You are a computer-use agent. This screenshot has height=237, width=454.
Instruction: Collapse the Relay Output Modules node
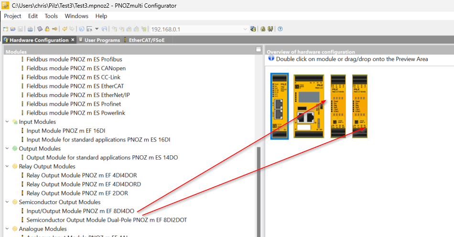pyautogui.click(x=7, y=166)
